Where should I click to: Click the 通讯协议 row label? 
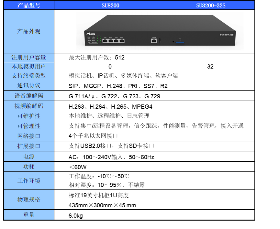click(29, 85)
